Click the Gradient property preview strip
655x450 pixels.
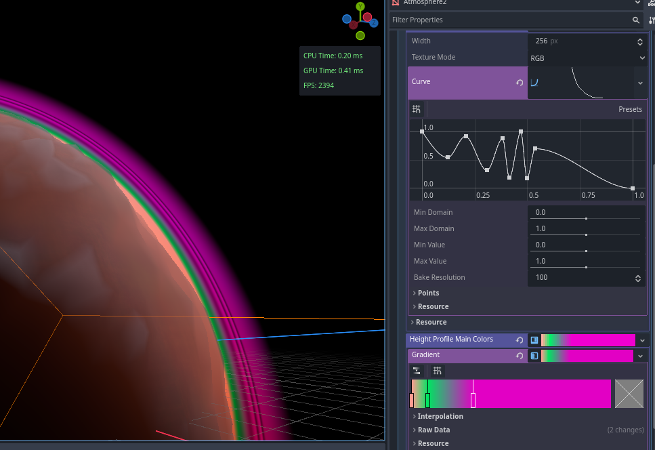(587, 356)
